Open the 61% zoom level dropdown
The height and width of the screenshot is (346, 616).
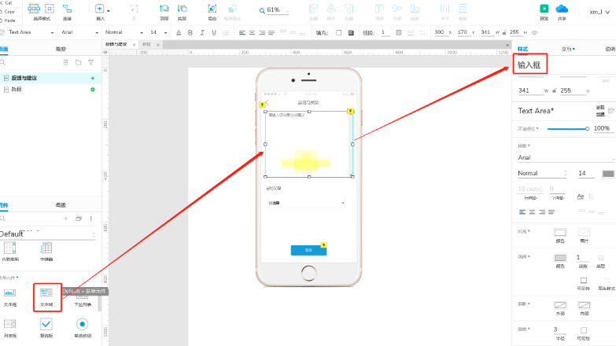coord(275,10)
